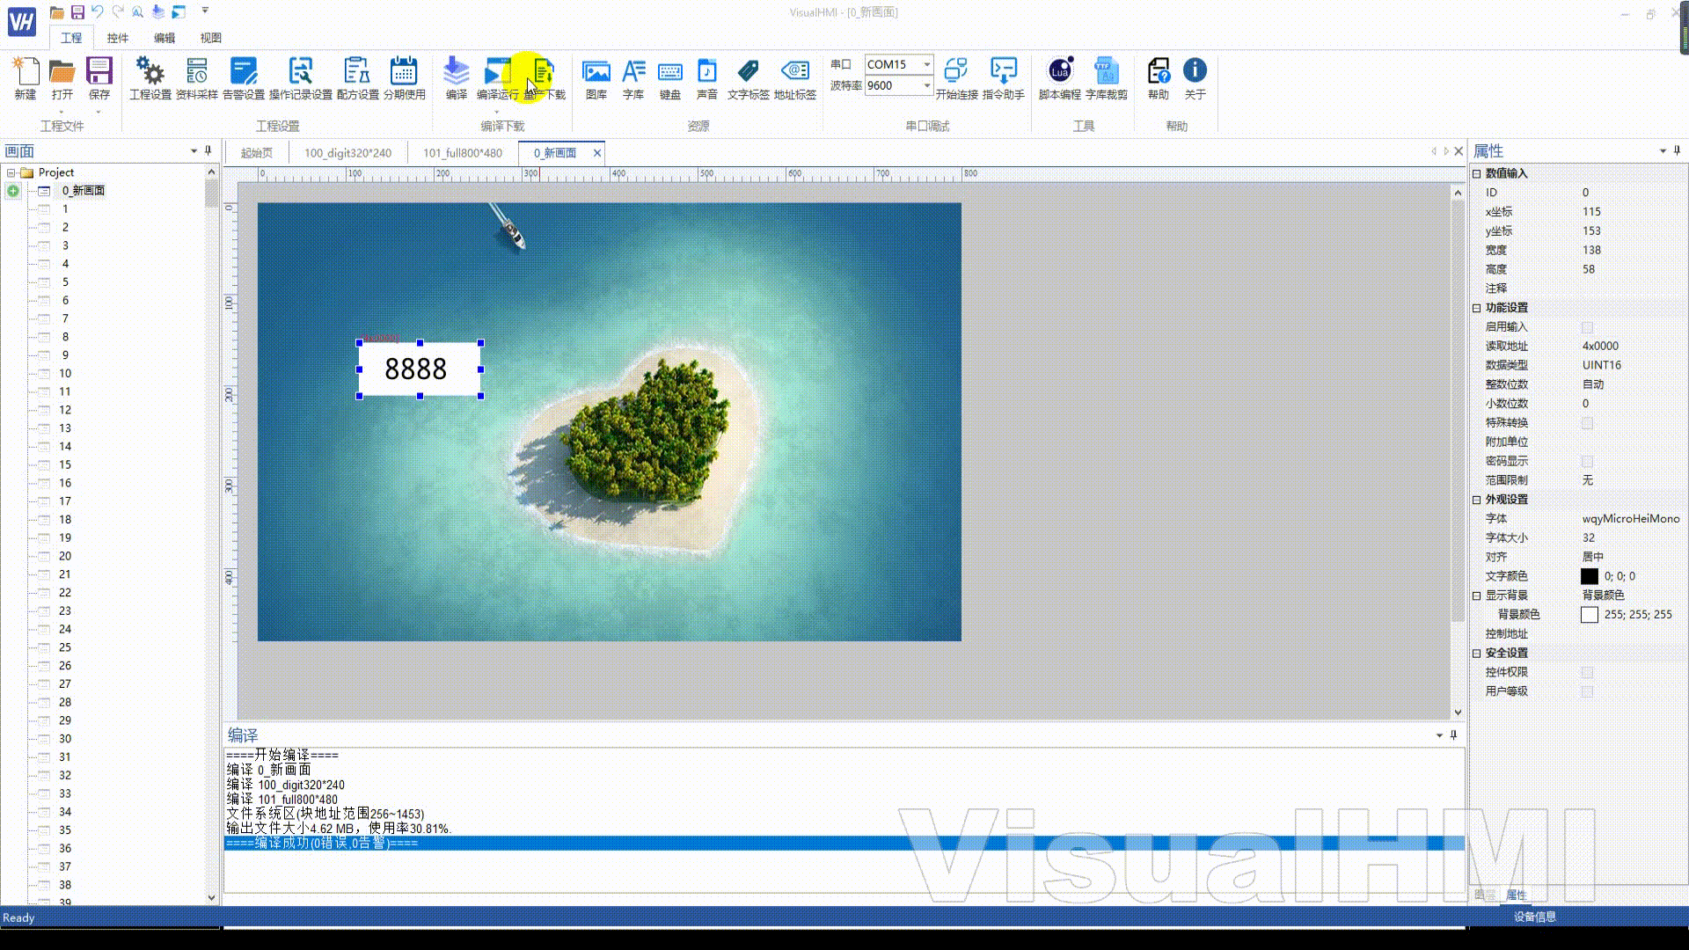Open the 字库 font library
This screenshot has height=950, width=1689.
tap(633, 78)
